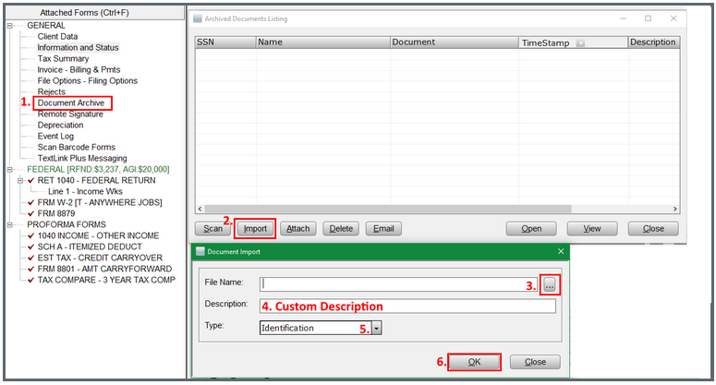Collapse the GENERAL tree section
Image resolution: width=716 pixels, height=385 pixels.
9,26
